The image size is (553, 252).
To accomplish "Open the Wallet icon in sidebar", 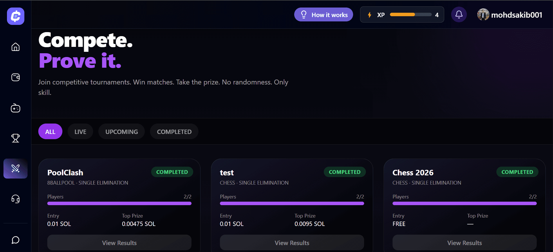I will (16, 77).
